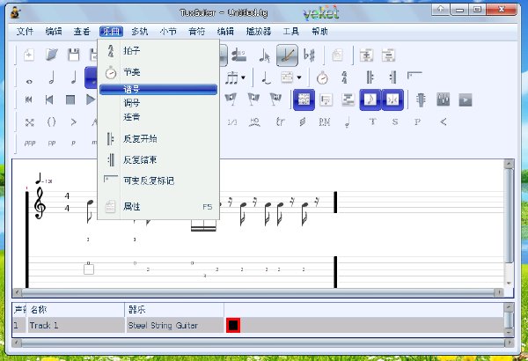Click the tapping T effect icon
This screenshot has width=528, height=361.
[372, 122]
